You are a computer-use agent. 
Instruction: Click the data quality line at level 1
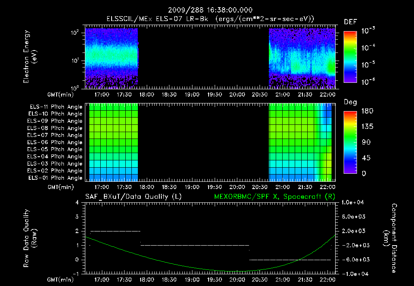pos(195,245)
